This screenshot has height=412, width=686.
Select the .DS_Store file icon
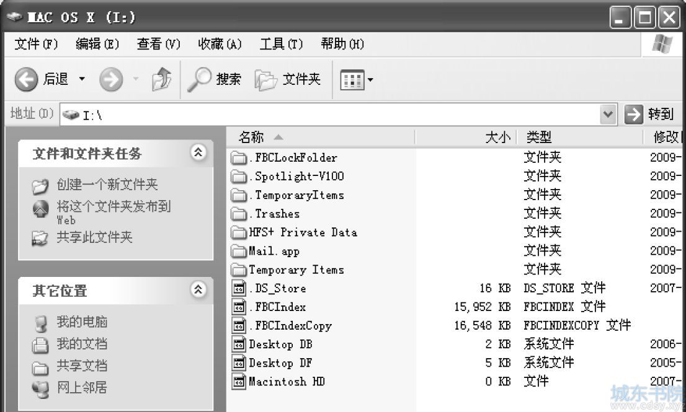pos(239,288)
